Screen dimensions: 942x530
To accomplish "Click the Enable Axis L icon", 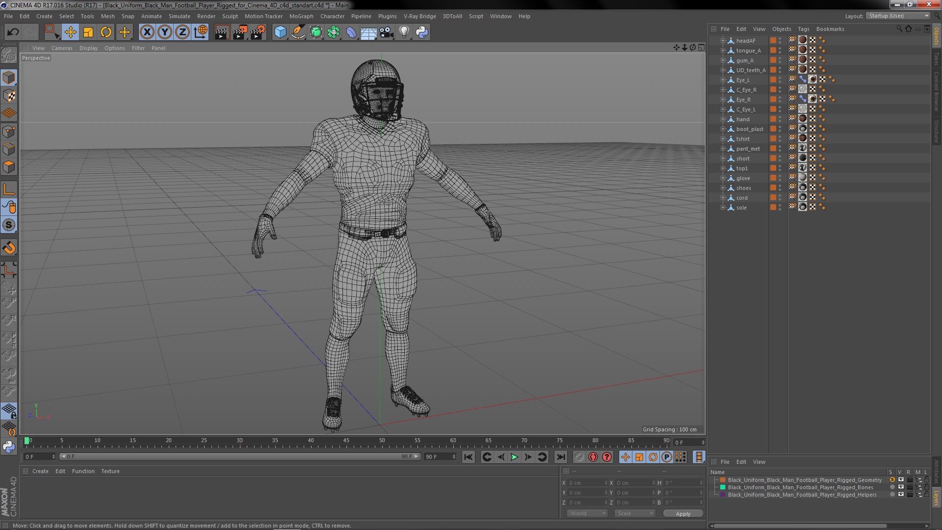I will [9, 189].
